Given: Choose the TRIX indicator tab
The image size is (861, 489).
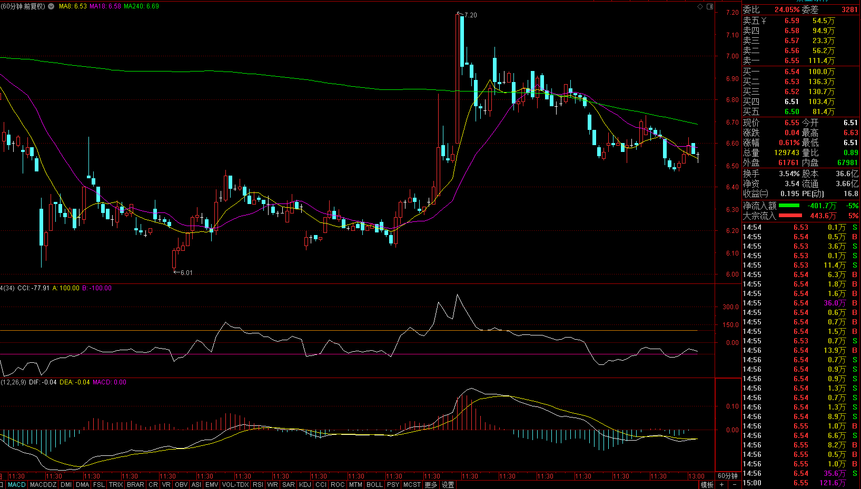Looking at the screenshot, I should point(116,485).
